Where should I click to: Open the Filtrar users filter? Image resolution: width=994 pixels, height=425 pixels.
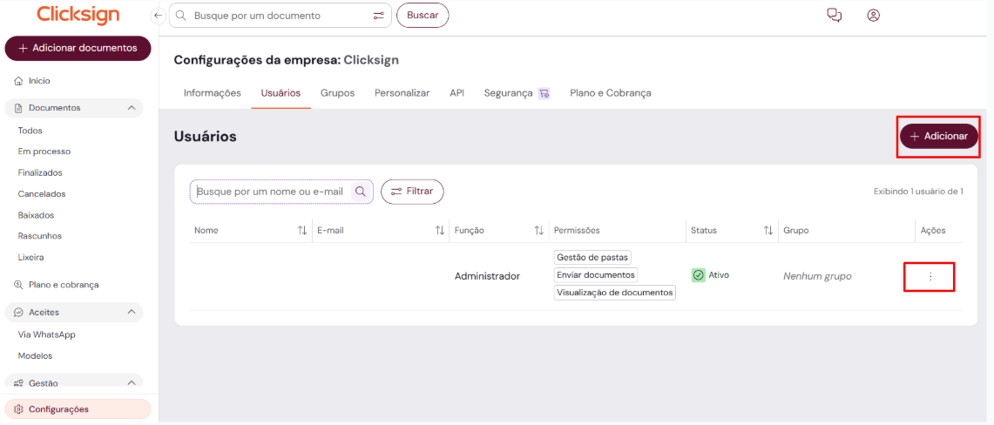(412, 192)
